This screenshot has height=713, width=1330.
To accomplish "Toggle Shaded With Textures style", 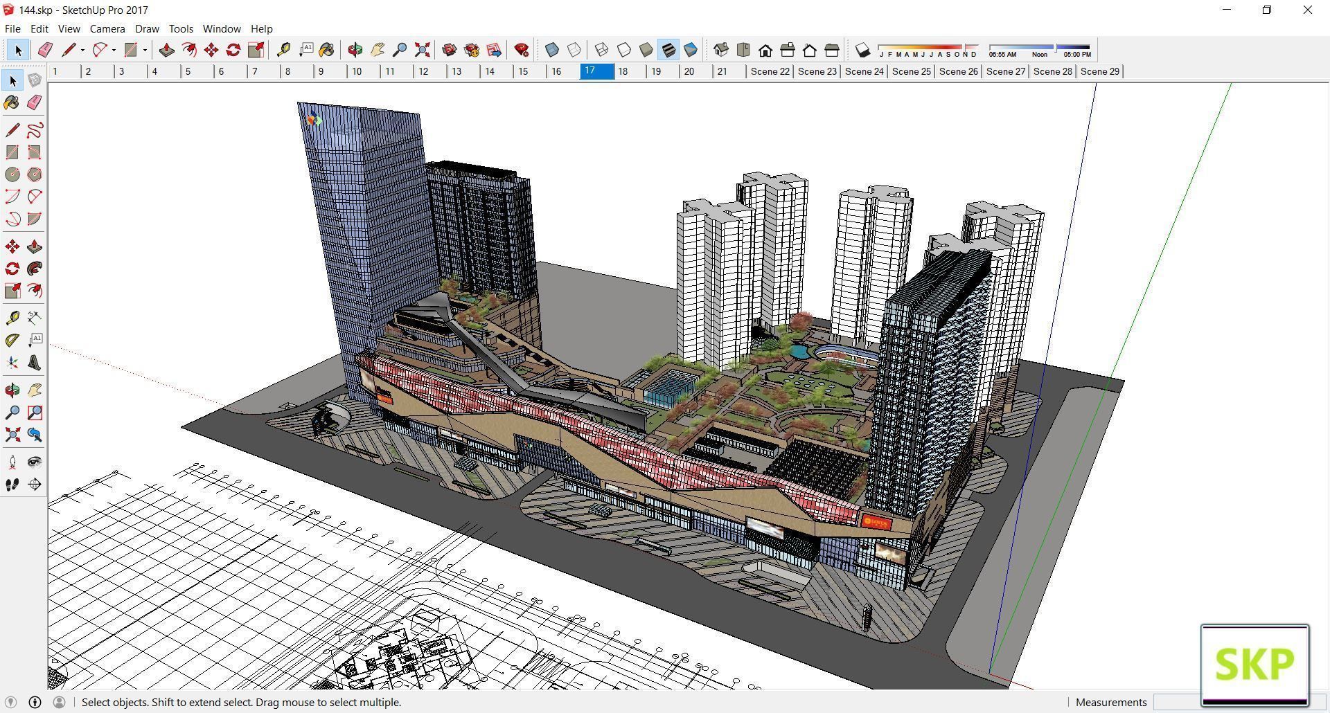I will pyautogui.click(x=668, y=50).
